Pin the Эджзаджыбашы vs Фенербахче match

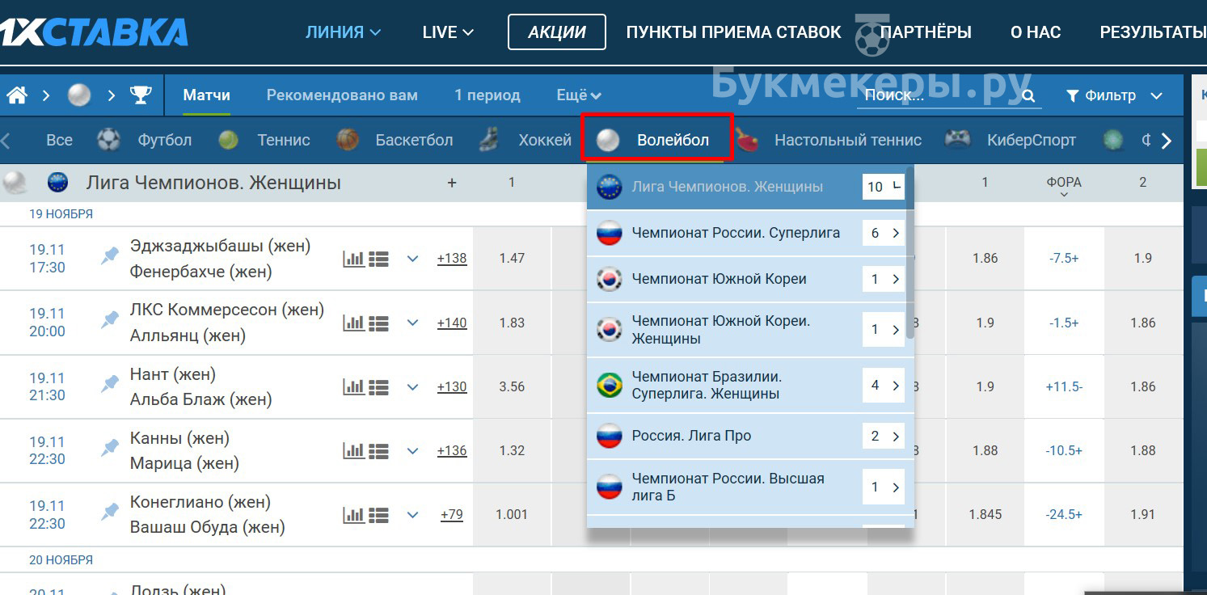click(x=110, y=256)
